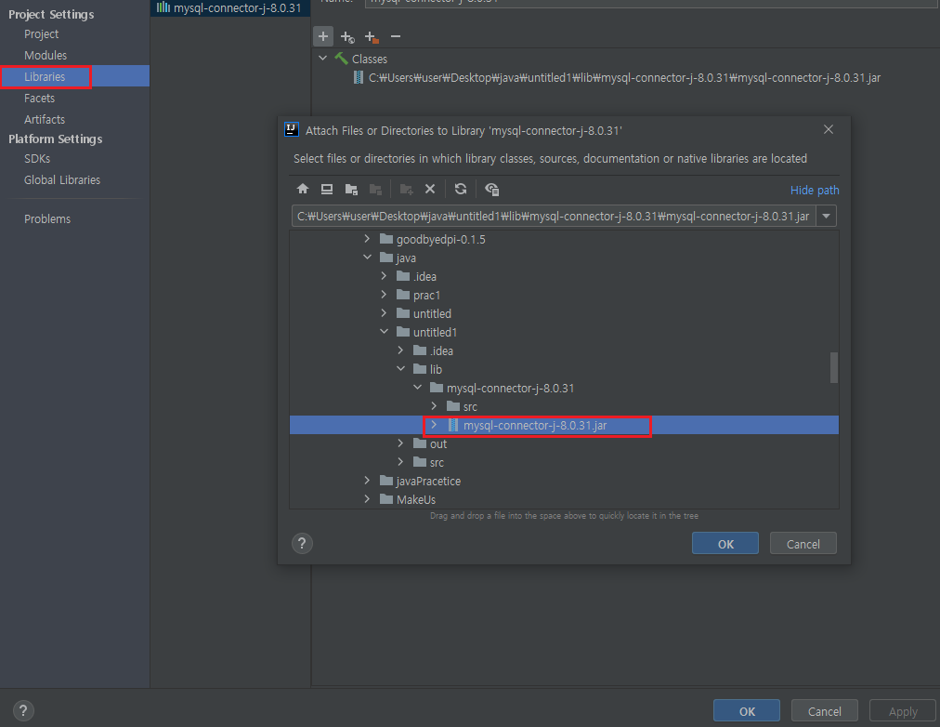Click the Project directory icon in dialog toolbar
Viewport: 940px width, 727px height.
pos(351,190)
